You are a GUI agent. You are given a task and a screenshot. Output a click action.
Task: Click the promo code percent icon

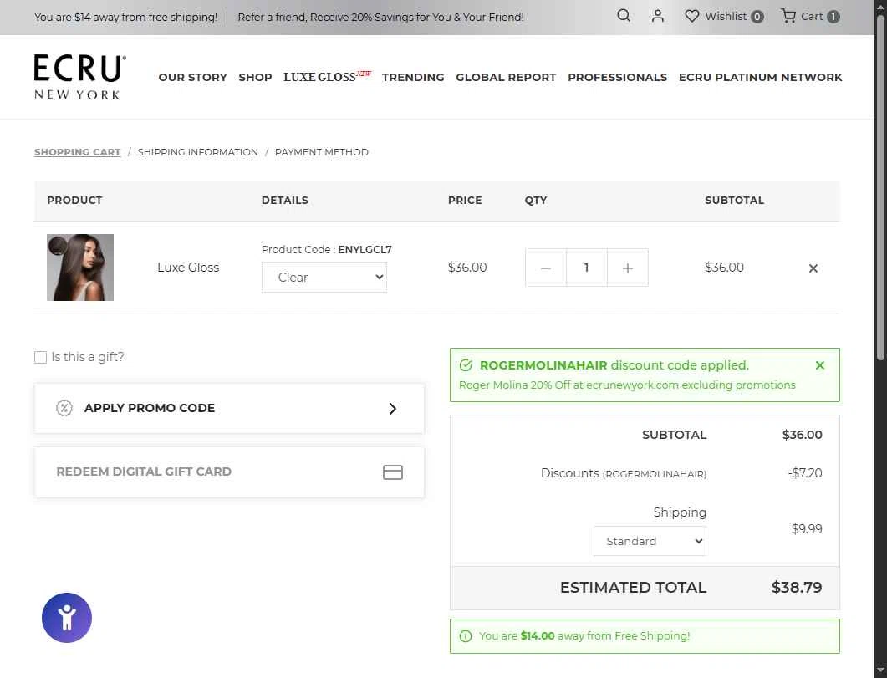[64, 408]
